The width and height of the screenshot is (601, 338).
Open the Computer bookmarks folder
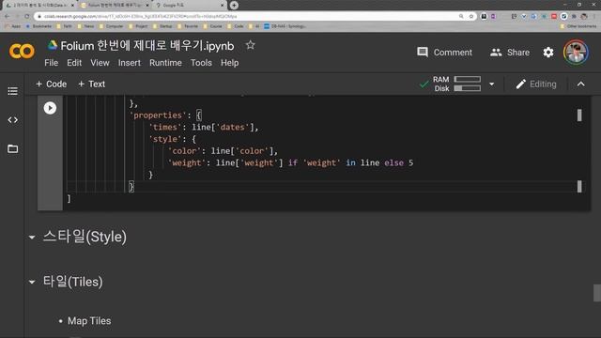112,26
